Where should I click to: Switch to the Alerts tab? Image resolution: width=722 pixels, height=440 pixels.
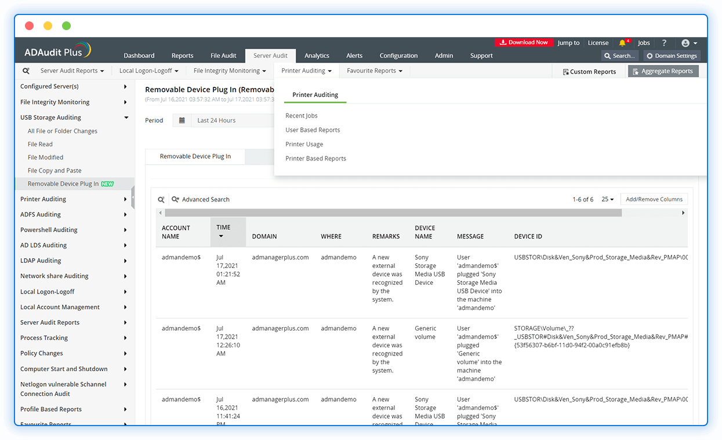[x=354, y=56]
